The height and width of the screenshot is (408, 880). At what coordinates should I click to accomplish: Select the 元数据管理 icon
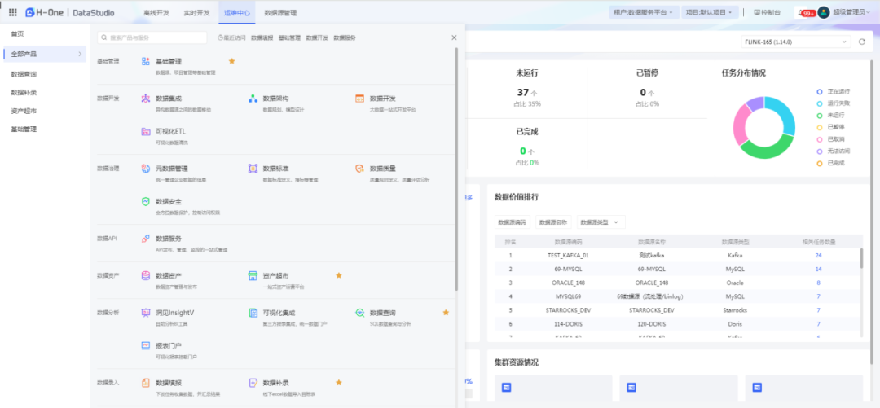(x=145, y=169)
